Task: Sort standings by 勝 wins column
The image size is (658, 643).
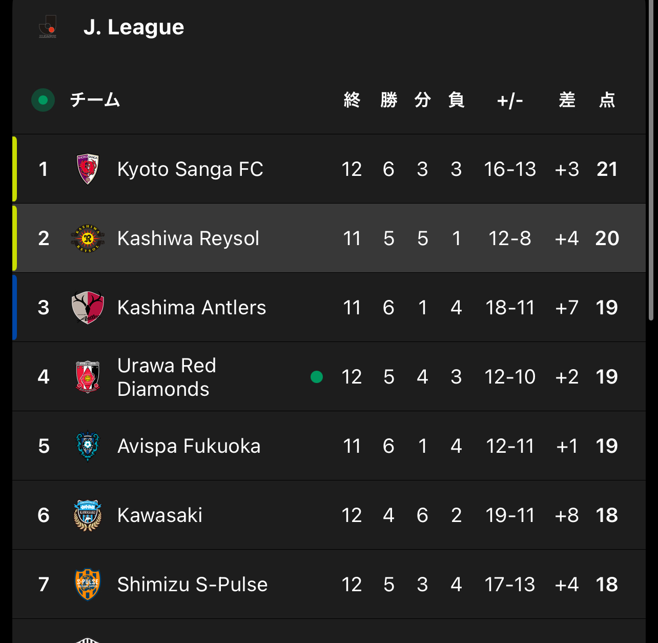Action: 389,100
